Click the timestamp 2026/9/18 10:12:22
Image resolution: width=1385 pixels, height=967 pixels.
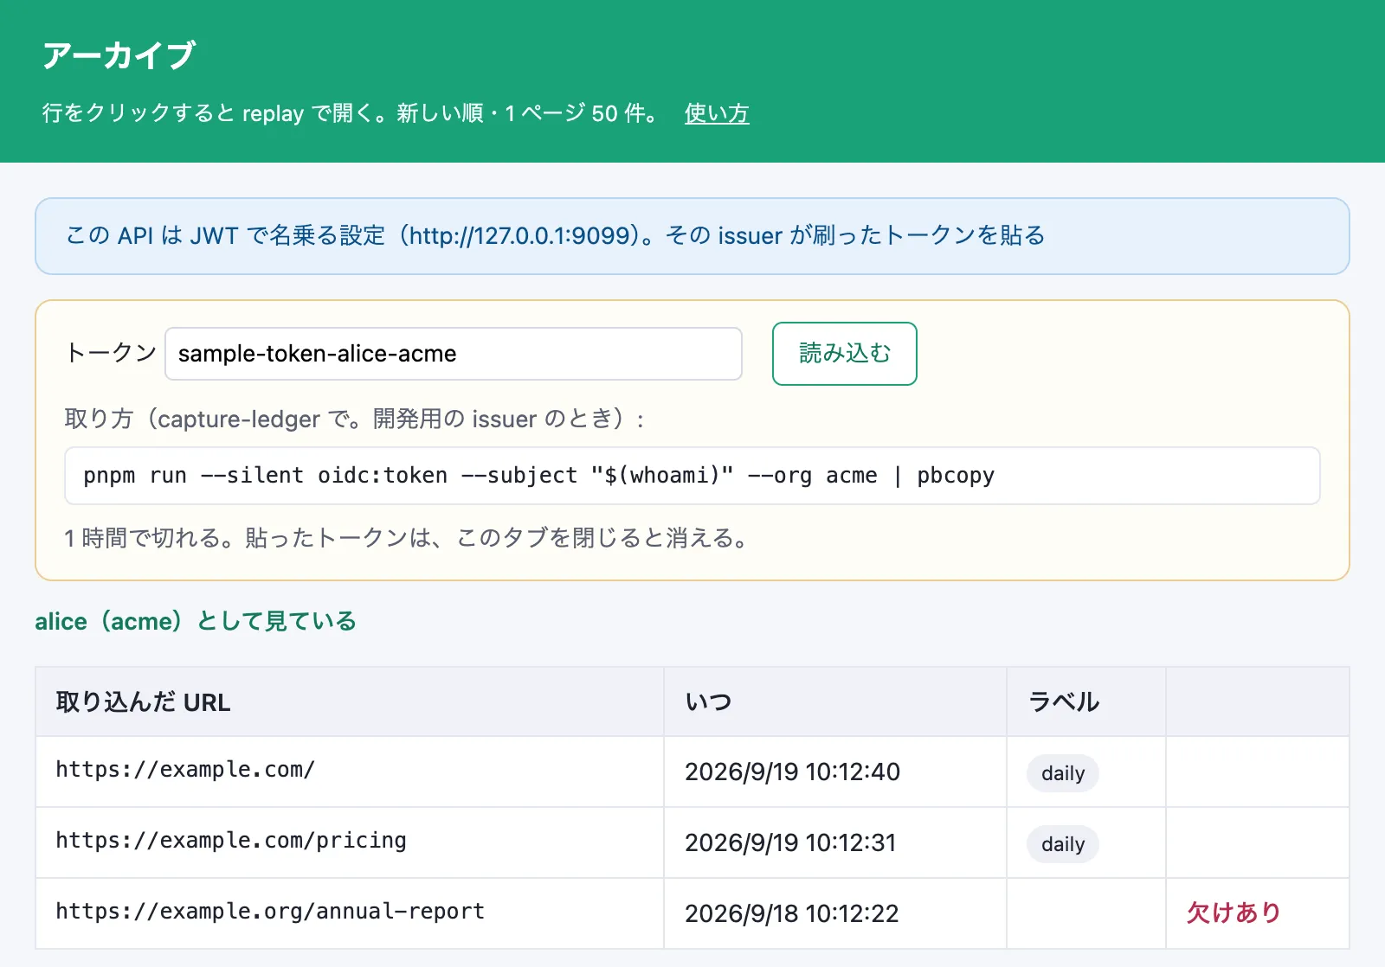pos(791,913)
